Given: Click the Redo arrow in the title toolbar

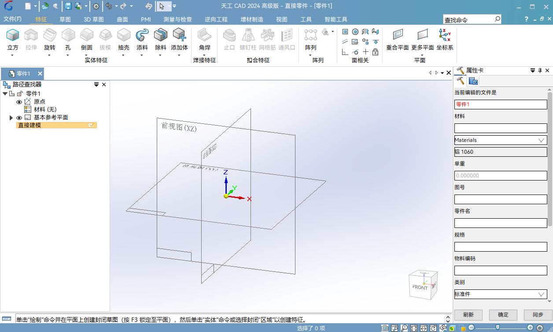Looking at the screenshot, I should [x=123, y=6].
